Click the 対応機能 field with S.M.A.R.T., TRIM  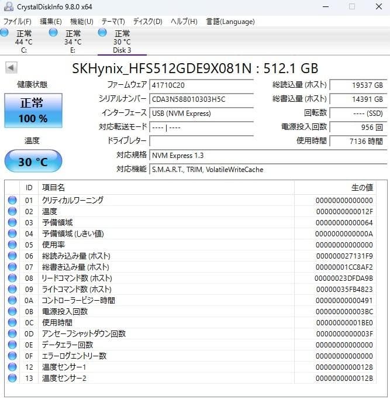(x=268, y=170)
